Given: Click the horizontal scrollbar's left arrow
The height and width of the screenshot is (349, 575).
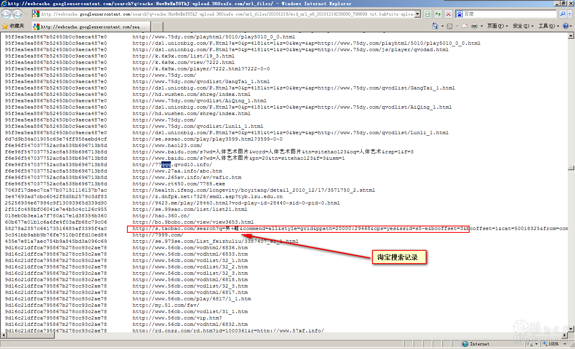Looking at the screenshot, I should (3, 335).
